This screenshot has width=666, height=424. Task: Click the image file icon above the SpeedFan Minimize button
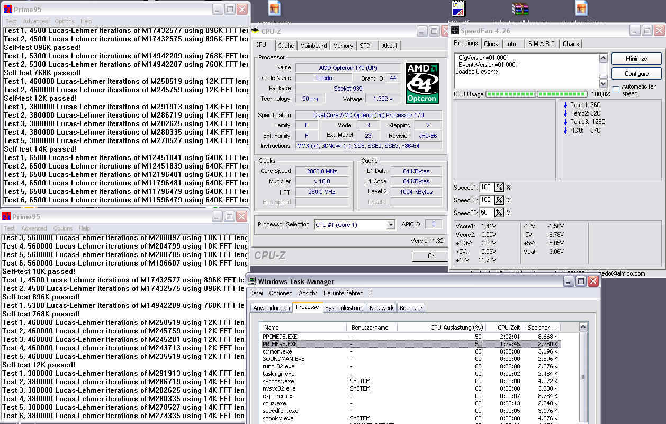(581, 8)
